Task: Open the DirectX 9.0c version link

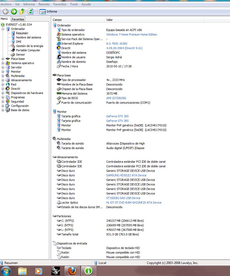Action: 124,48
